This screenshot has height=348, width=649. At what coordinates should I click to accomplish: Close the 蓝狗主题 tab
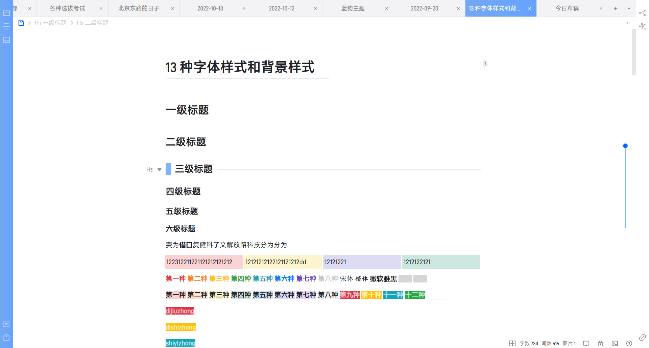point(387,8)
